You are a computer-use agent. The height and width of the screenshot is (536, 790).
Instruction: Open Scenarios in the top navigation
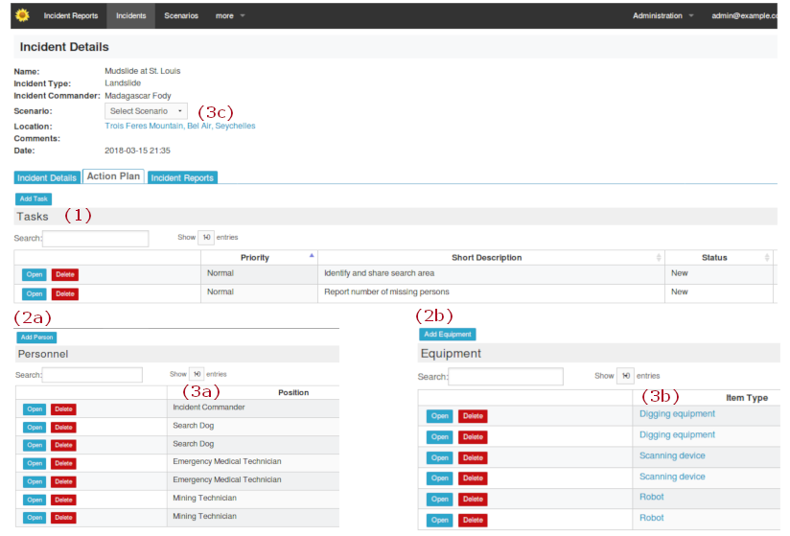(181, 15)
